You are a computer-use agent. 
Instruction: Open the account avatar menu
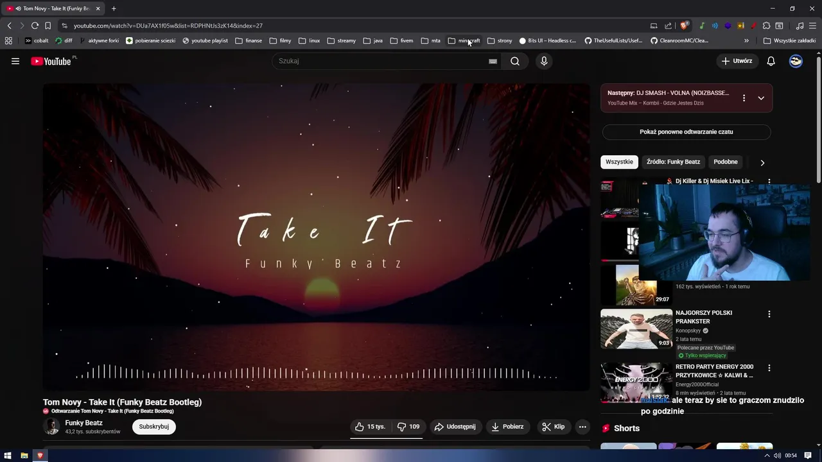tap(796, 61)
